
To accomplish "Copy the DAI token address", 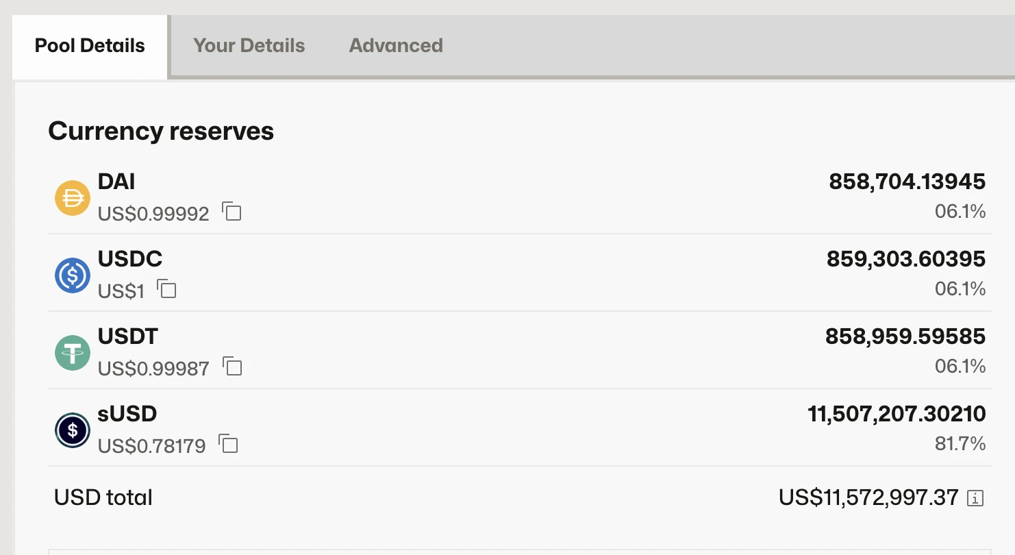I will point(232,212).
